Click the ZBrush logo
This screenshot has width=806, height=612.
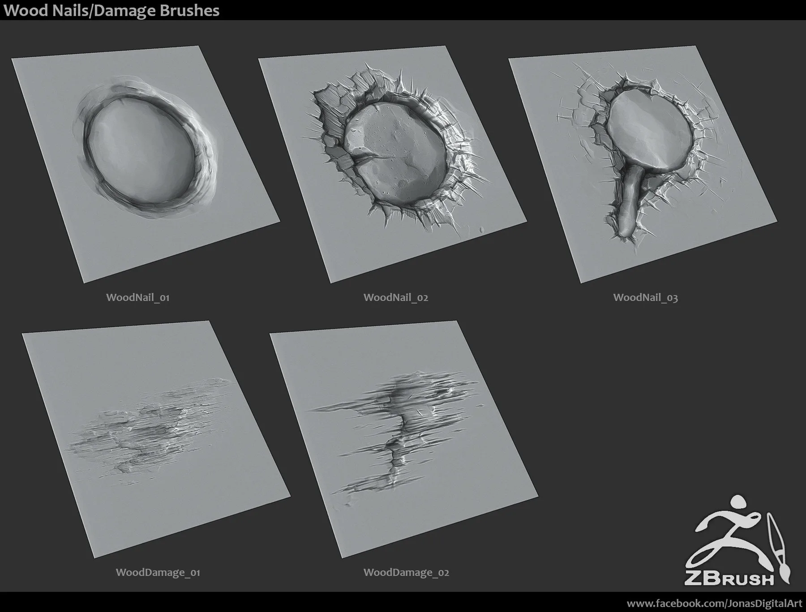pyautogui.click(x=737, y=541)
